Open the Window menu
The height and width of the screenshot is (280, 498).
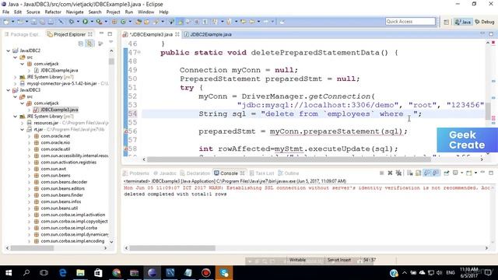coord(146,12)
